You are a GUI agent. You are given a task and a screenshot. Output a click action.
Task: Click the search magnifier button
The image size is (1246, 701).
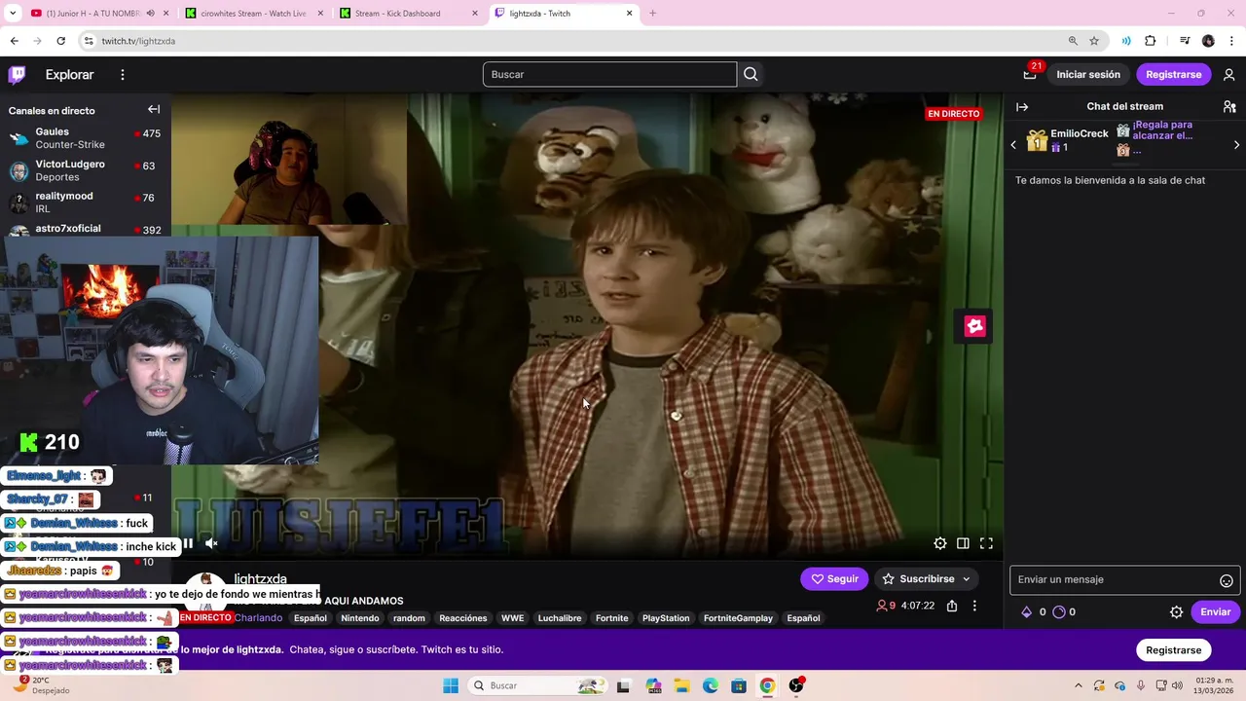[751, 74]
